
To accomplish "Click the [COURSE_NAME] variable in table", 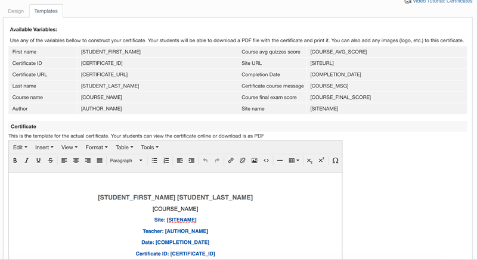I will [101, 98].
